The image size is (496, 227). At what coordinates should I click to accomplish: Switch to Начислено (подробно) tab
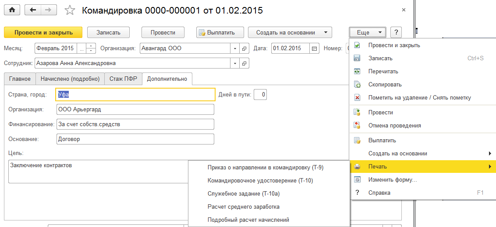pos(70,79)
